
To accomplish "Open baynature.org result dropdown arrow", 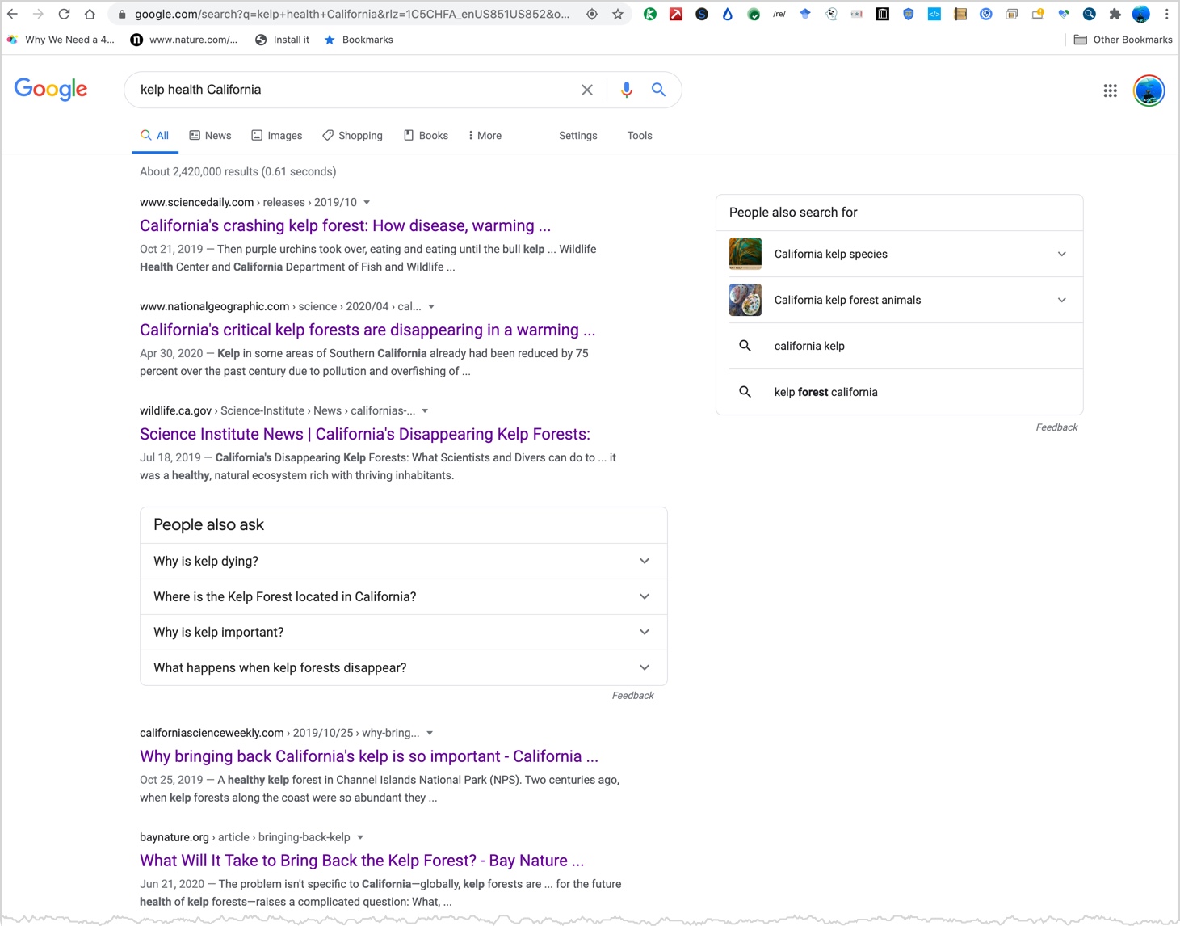I will click(360, 838).
